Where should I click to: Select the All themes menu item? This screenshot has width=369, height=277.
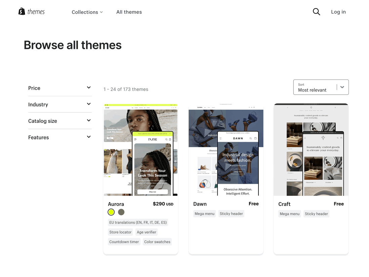tap(129, 12)
